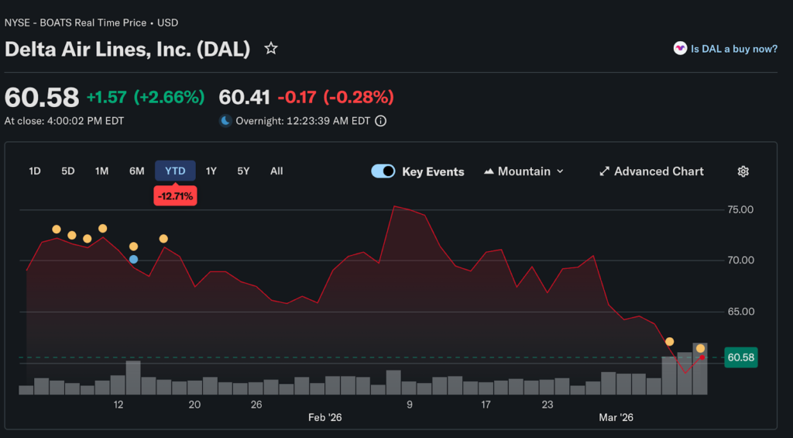Screen dimensions: 793x438
Task: Click the YTD selected range button
Action: pos(175,171)
